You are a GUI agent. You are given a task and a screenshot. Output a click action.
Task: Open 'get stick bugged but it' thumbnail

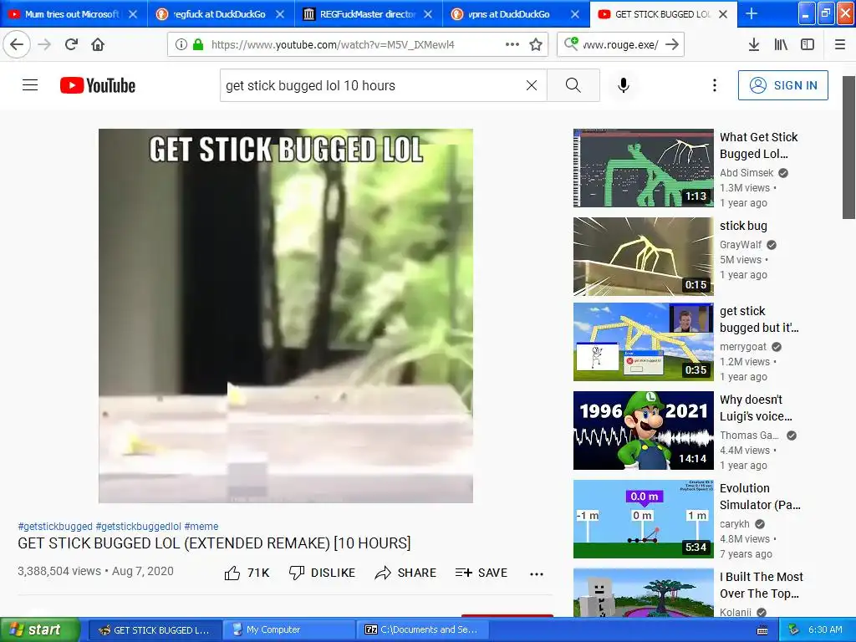coord(643,342)
